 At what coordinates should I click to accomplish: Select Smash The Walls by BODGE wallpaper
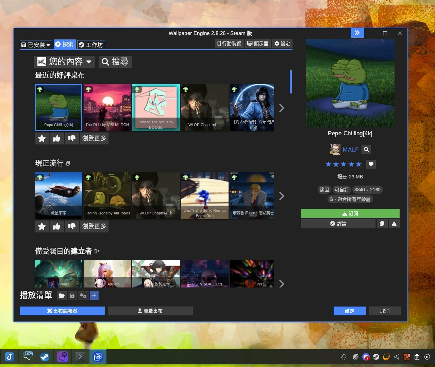156,108
